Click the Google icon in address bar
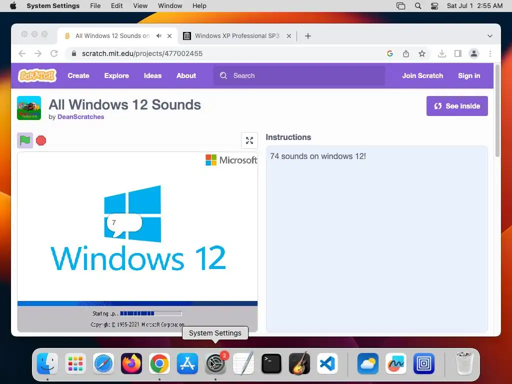512x384 pixels. [x=389, y=53]
